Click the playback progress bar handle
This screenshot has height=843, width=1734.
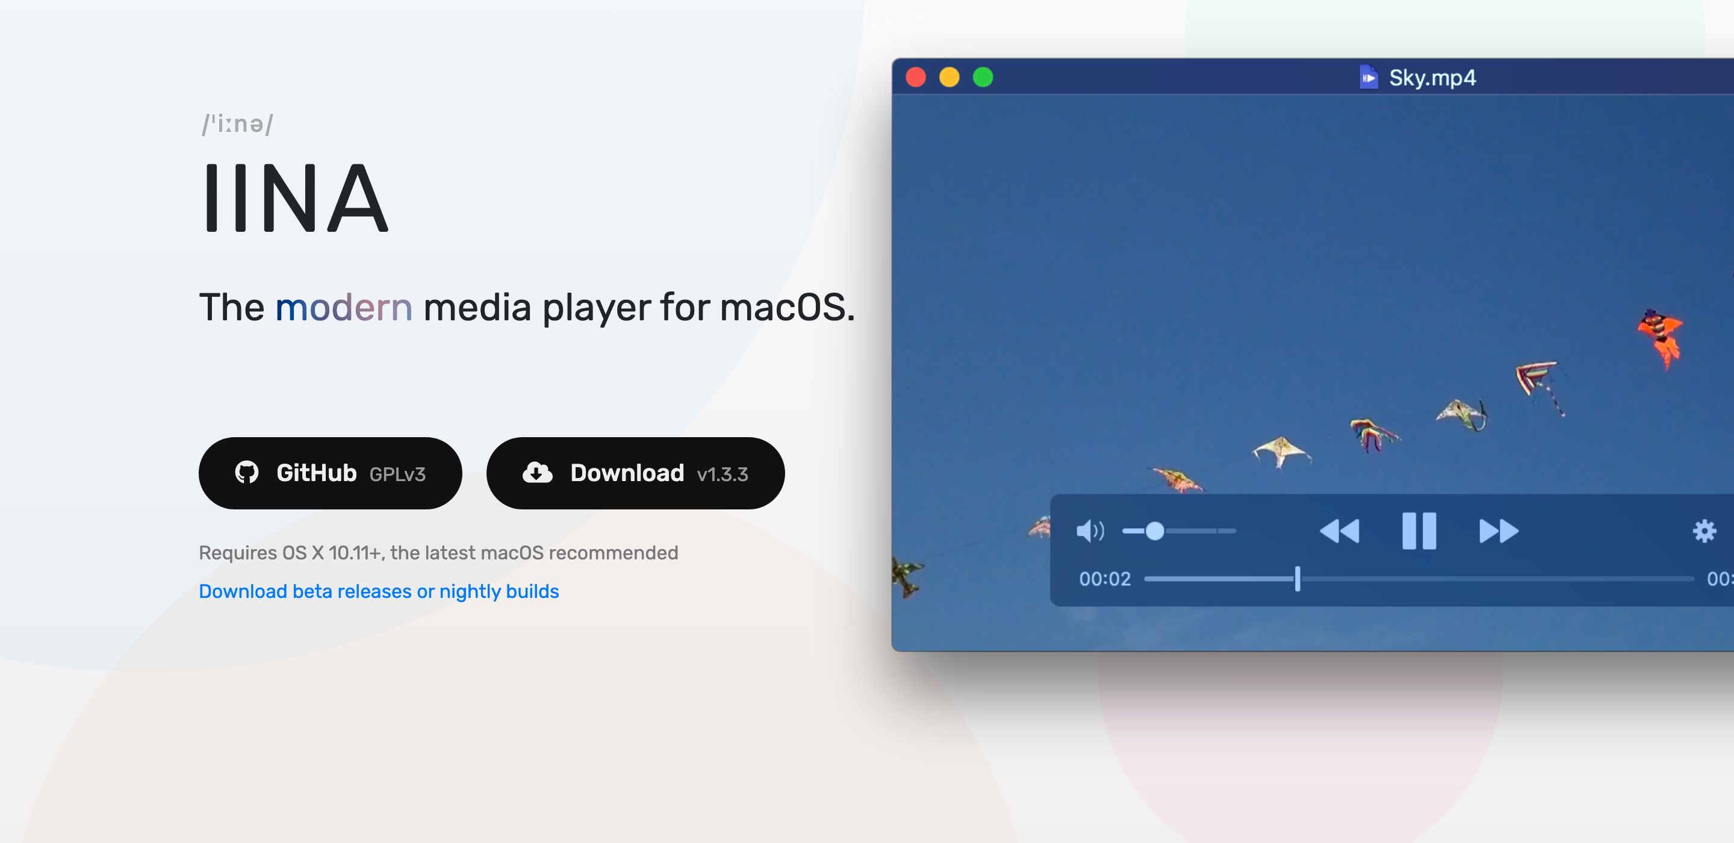(x=1297, y=579)
